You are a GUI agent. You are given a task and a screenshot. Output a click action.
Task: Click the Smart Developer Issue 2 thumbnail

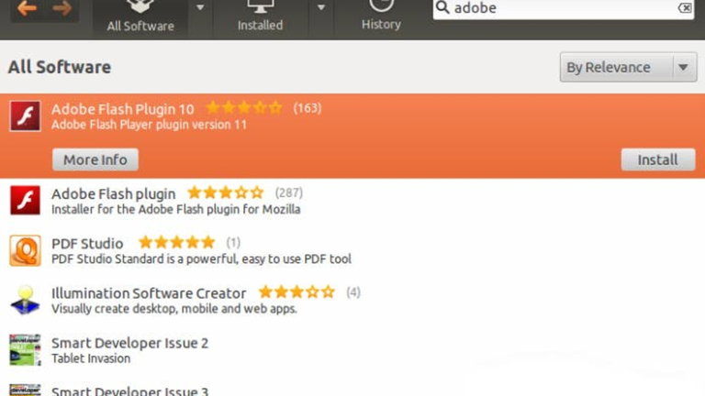pos(25,349)
